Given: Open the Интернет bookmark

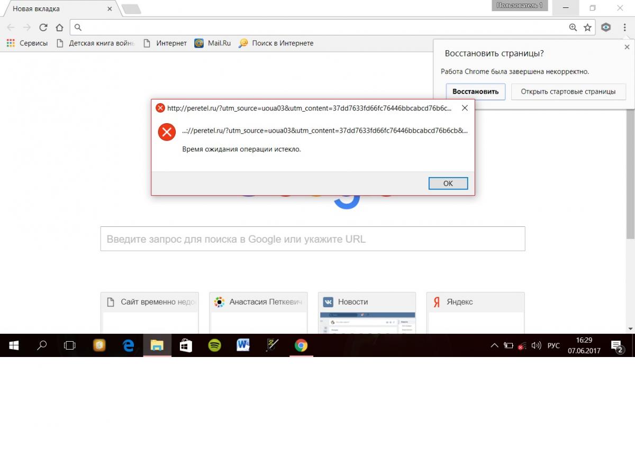Looking at the screenshot, I should click(165, 43).
